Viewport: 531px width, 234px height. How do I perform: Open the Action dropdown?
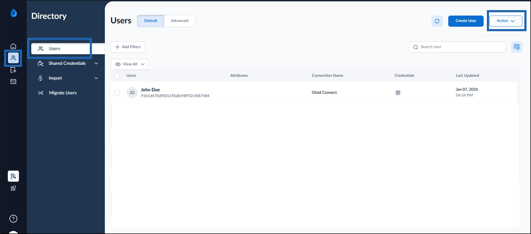coord(506,21)
